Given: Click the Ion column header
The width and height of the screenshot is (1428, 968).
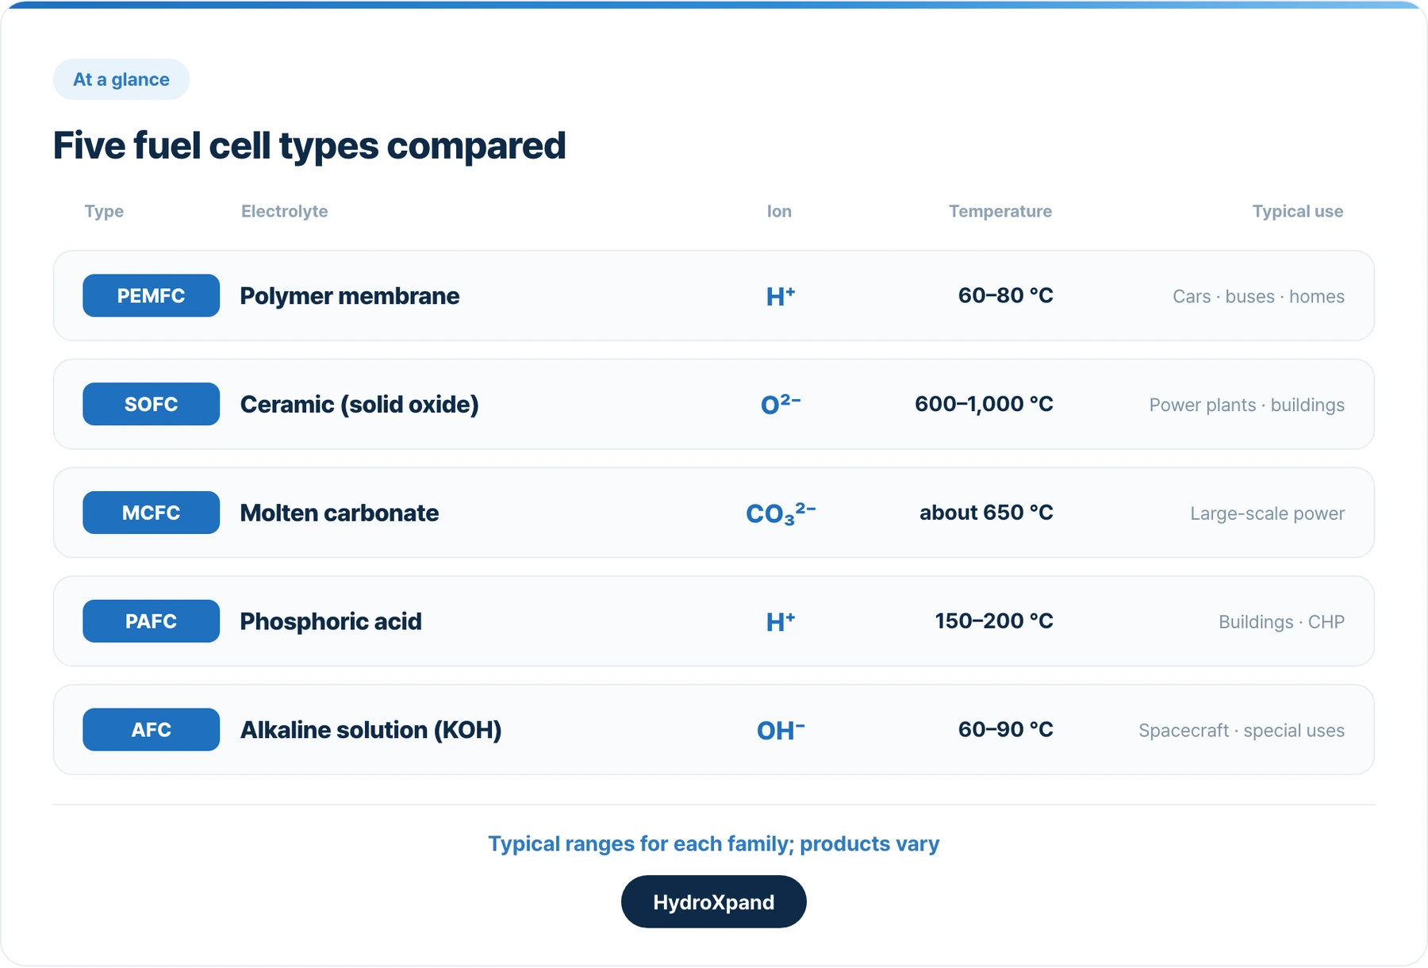Looking at the screenshot, I should click(779, 211).
